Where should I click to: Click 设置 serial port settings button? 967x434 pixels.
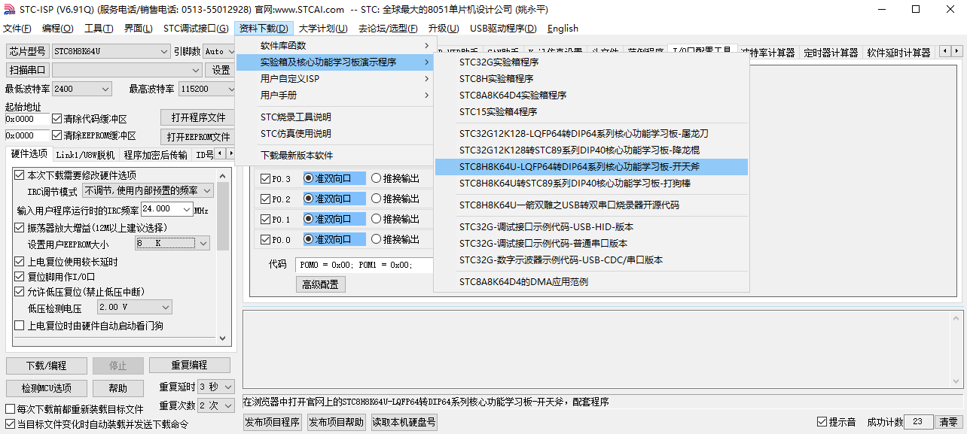point(221,70)
